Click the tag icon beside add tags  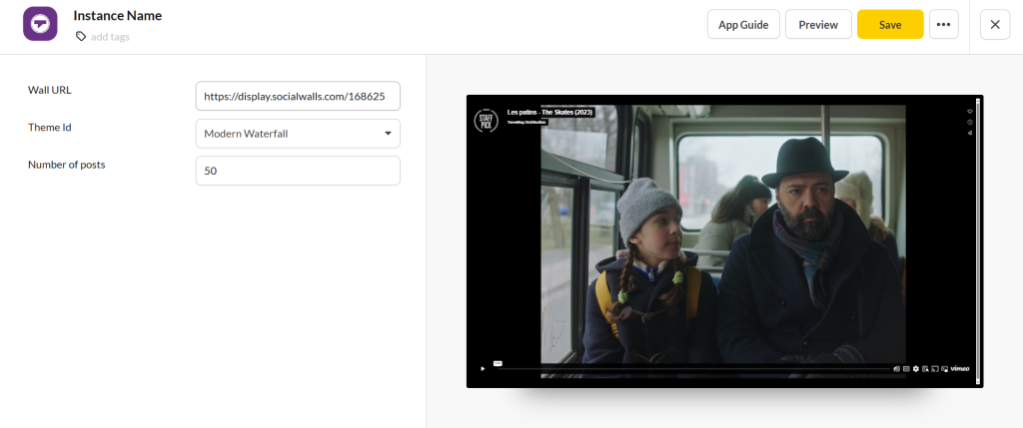tap(81, 37)
